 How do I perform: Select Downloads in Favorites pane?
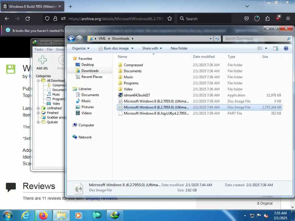(x=90, y=71)
